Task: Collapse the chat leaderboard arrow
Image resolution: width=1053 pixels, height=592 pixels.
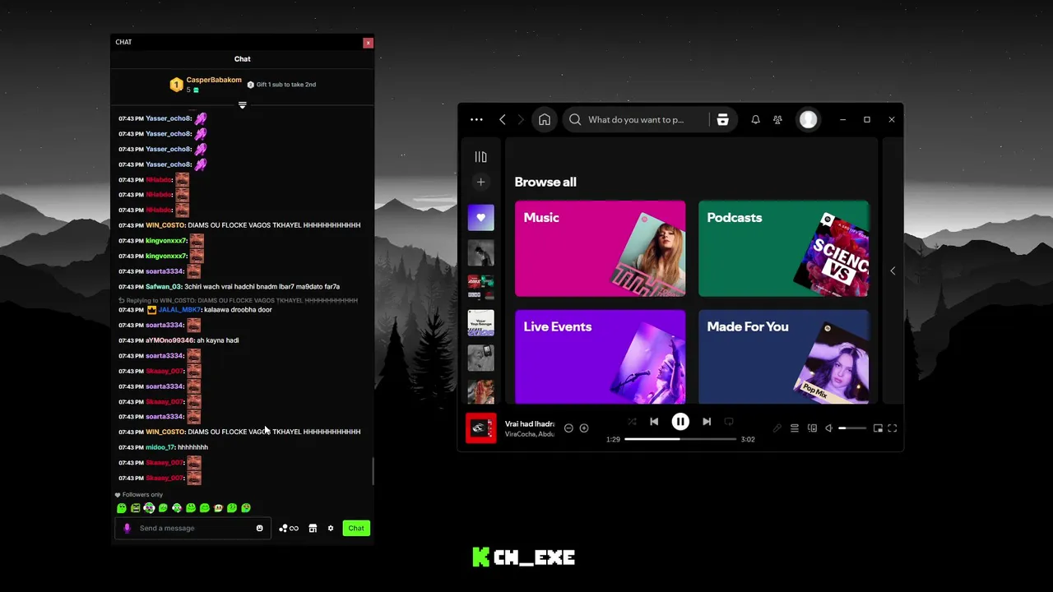Action: (x=242, y=105)
